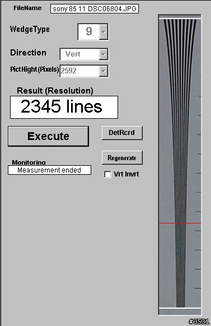Click the 'Direction' label
The image size is (211, 326).
pos(28,53)
